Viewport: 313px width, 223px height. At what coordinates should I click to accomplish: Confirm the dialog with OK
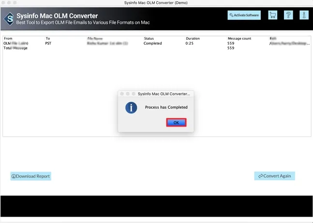pos(176,123)
